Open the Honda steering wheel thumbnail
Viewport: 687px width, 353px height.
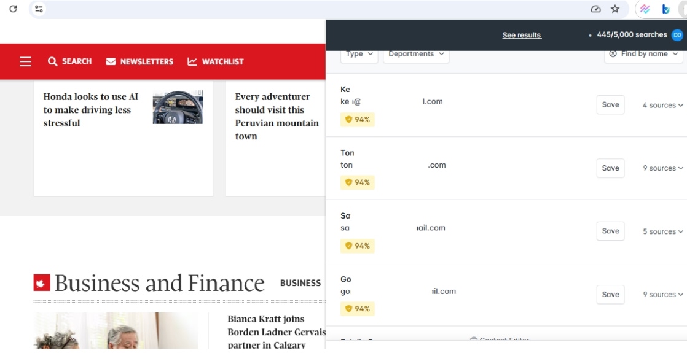coord(178,107)
